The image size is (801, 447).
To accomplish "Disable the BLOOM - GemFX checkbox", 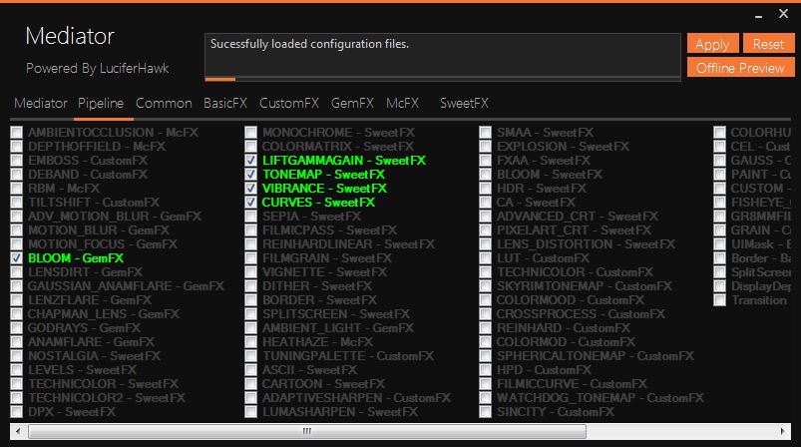I will 16,258.
